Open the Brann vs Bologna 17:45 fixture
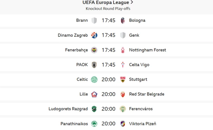 click(x=106, y=20)
